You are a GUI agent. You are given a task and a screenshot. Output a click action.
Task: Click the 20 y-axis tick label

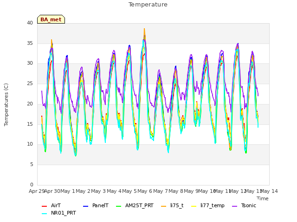tap(30, 104)
